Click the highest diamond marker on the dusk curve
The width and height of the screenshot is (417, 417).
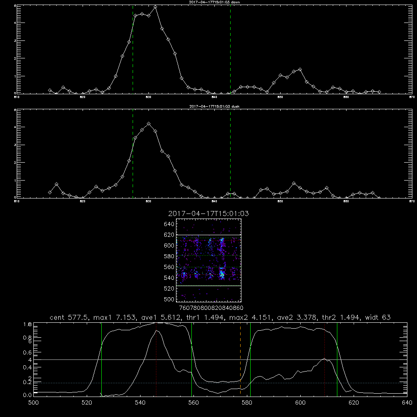[149, 124]
